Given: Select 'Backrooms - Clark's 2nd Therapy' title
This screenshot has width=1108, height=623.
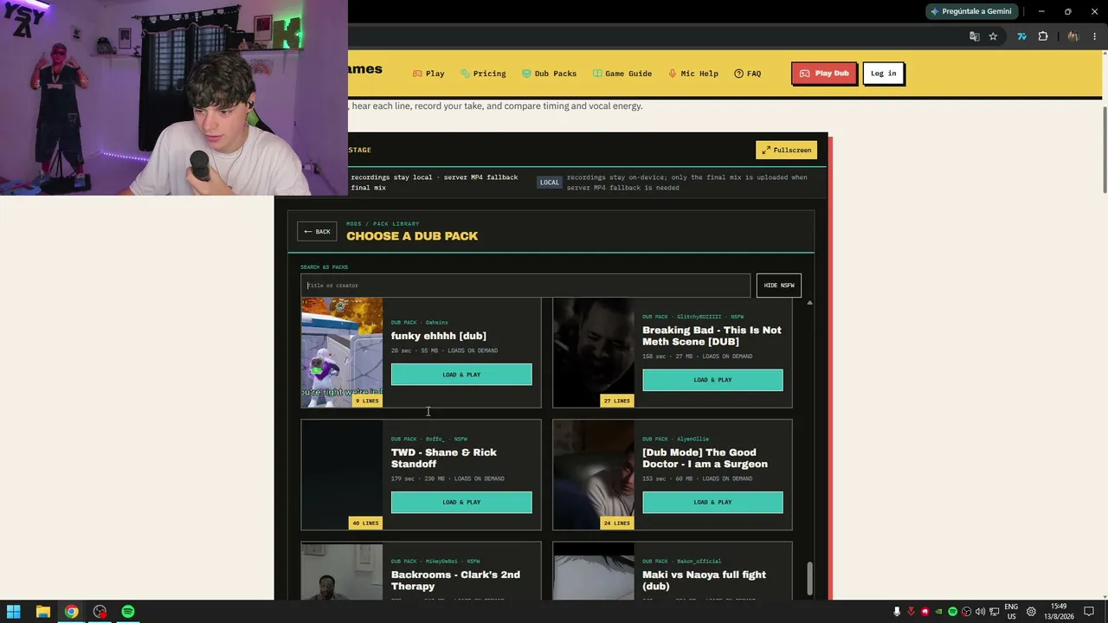Looking at the screenshot, I should point(455,580).
